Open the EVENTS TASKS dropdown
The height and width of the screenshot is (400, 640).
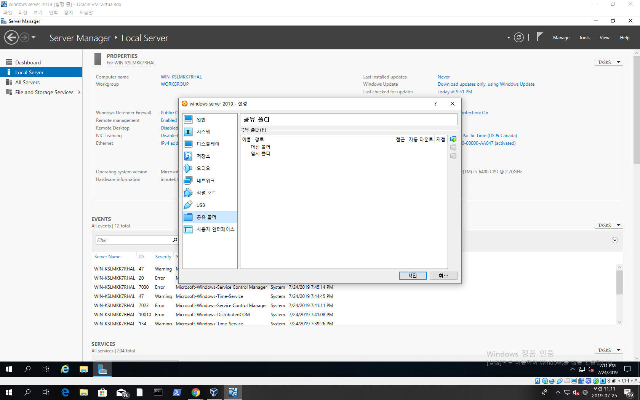(609, 225)
